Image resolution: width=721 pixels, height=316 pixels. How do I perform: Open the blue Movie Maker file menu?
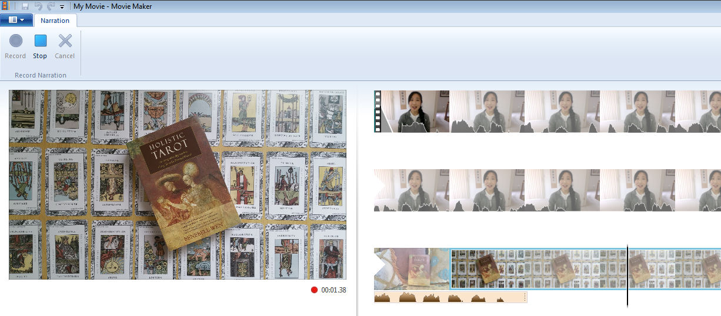16,20
